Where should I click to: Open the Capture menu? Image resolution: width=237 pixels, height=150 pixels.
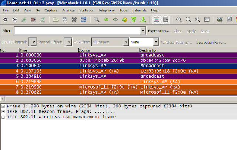click(51, 10)
